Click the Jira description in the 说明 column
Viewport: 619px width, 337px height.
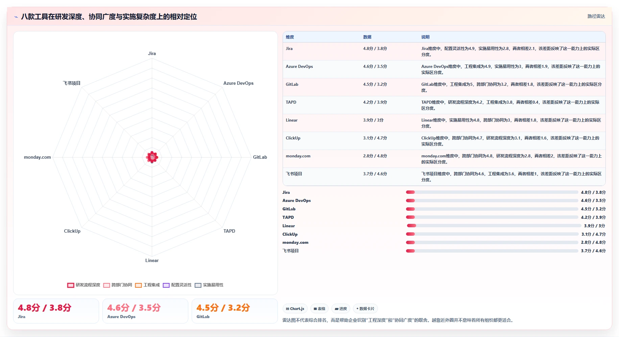(x=510, y=52)
